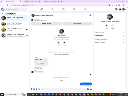Open Armando - 2 Beds 1 Bath House chat
This screenshot has height=96, width=128.
click(x=14, y=35)
